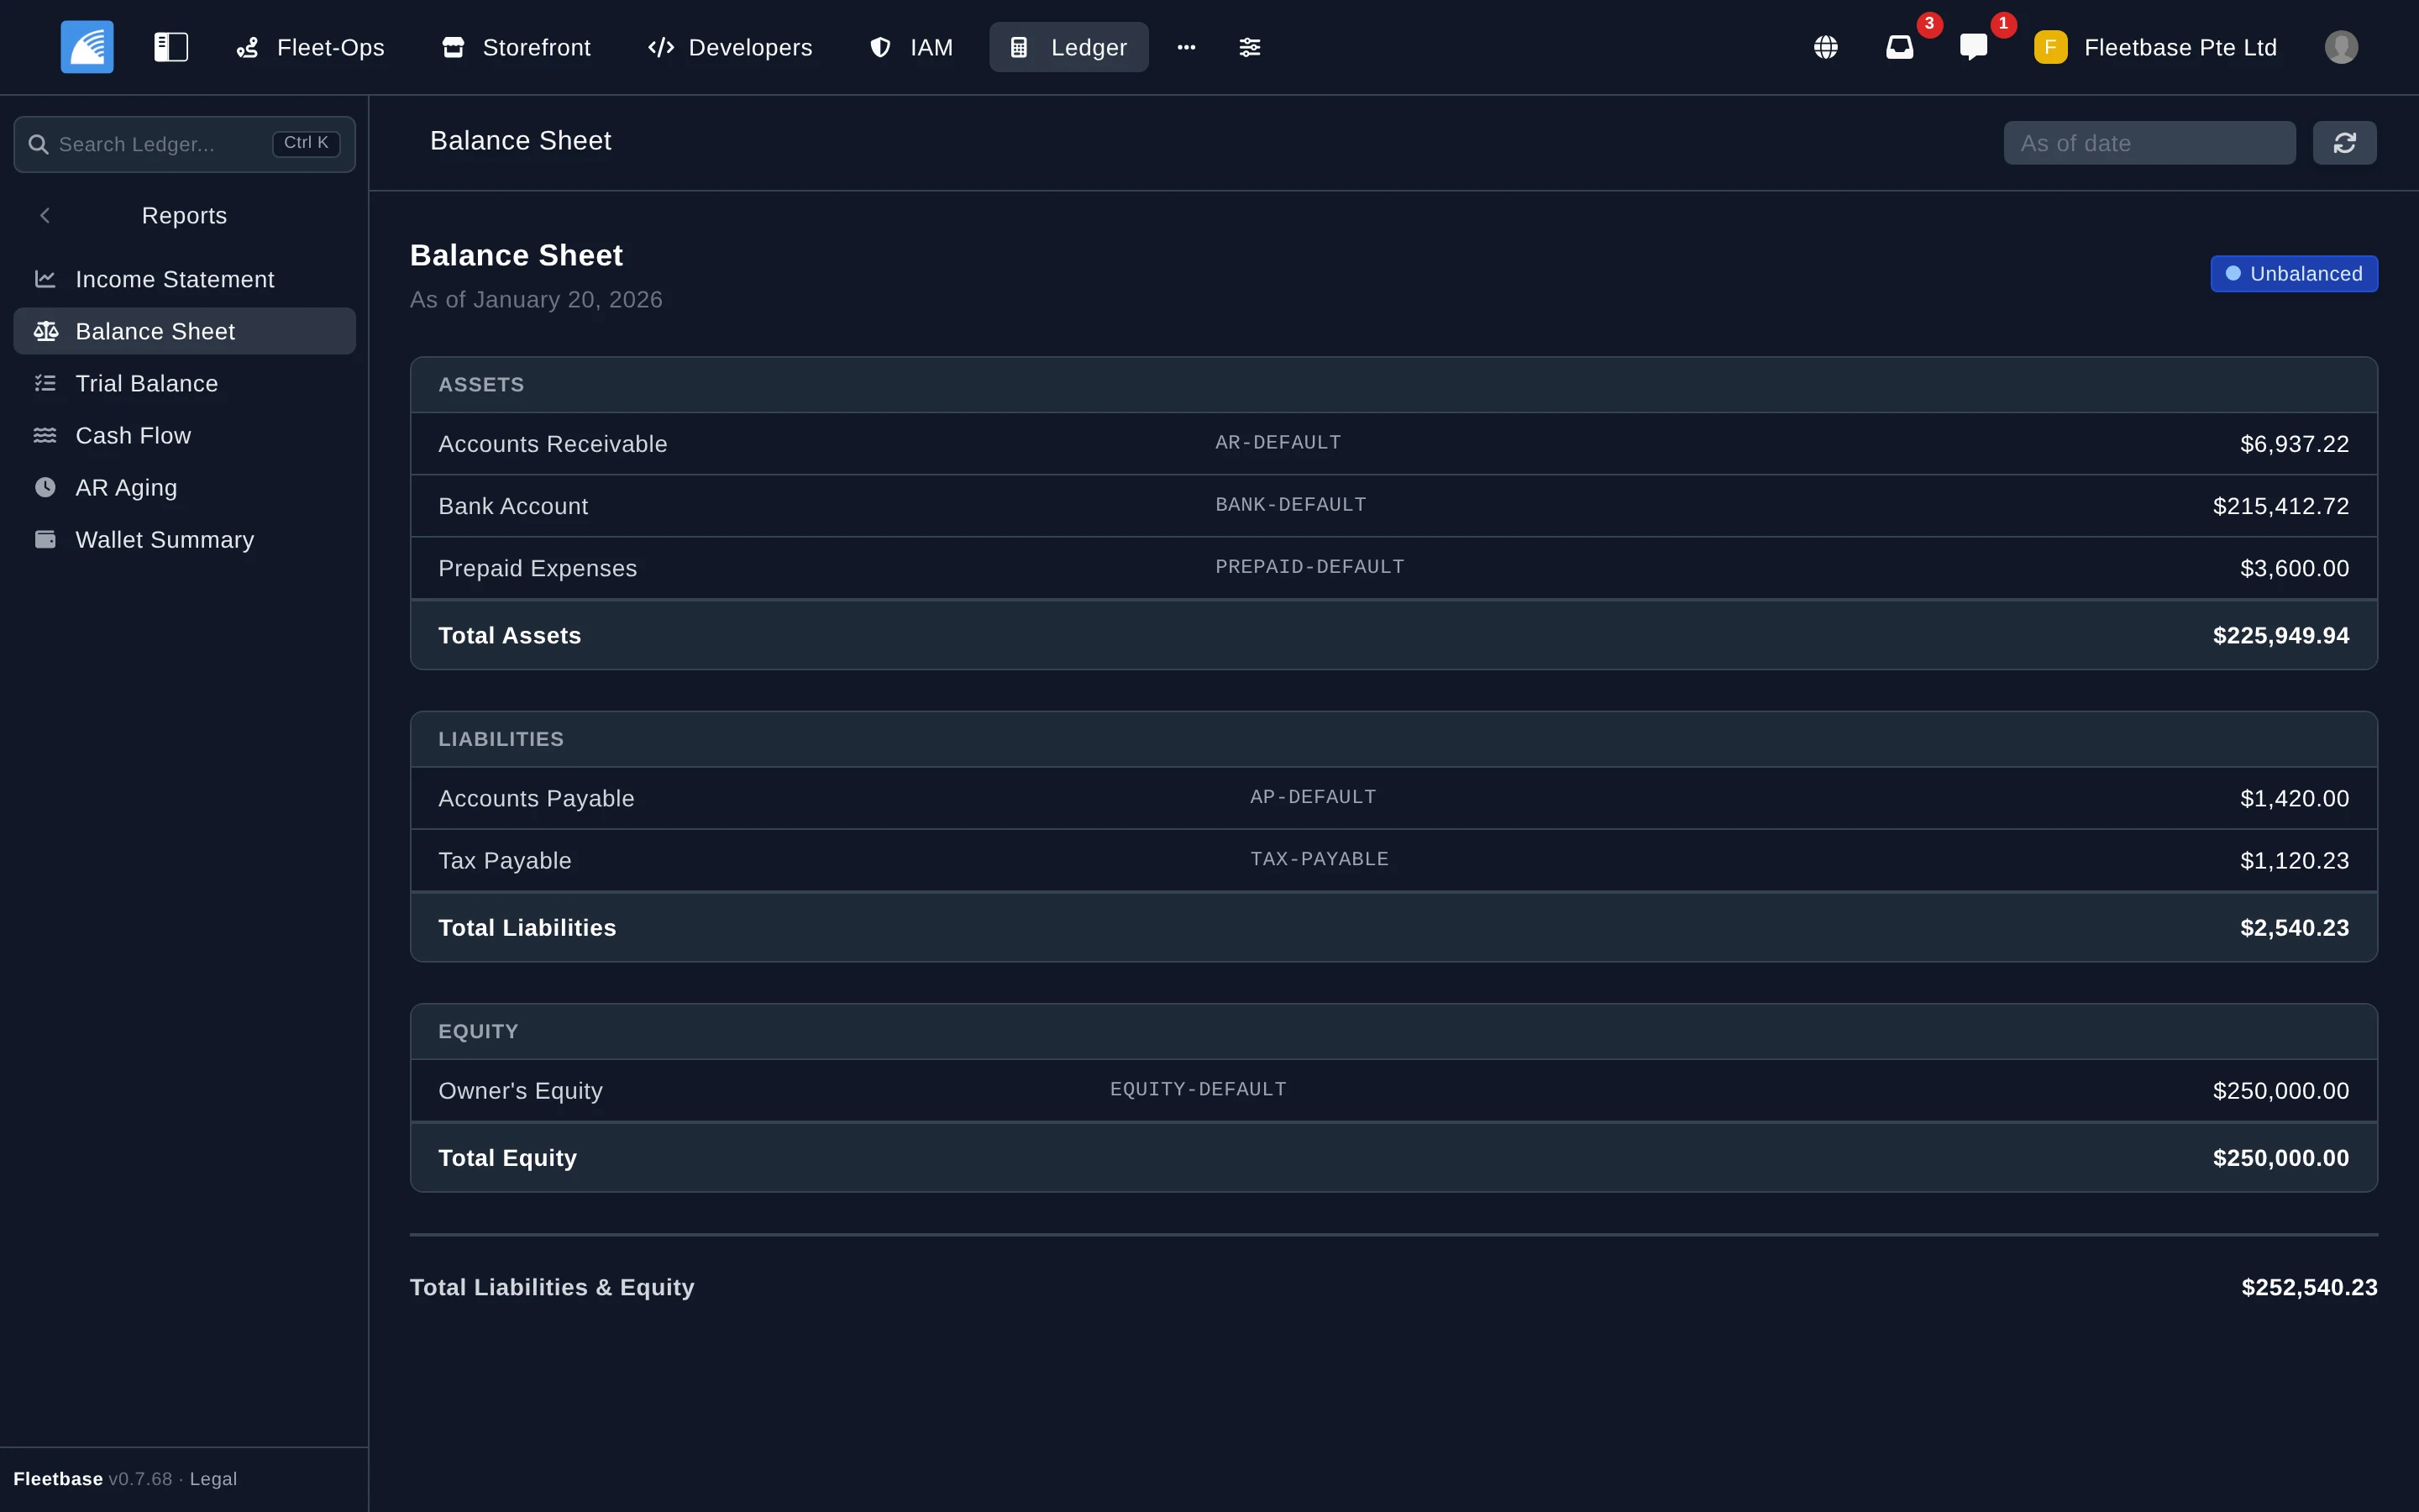The image size is (2419, 1512).
Task: Open the chat messages icon
Action: pos(1973,47)
